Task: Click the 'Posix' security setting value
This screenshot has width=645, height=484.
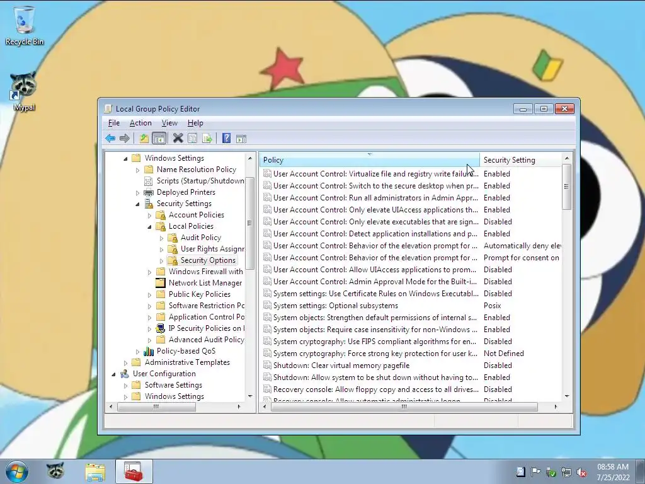Action: [493, 306]
